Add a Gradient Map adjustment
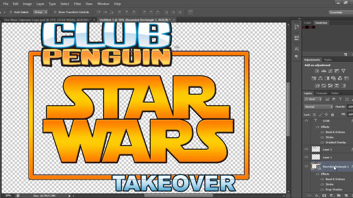 click(343, 86)
